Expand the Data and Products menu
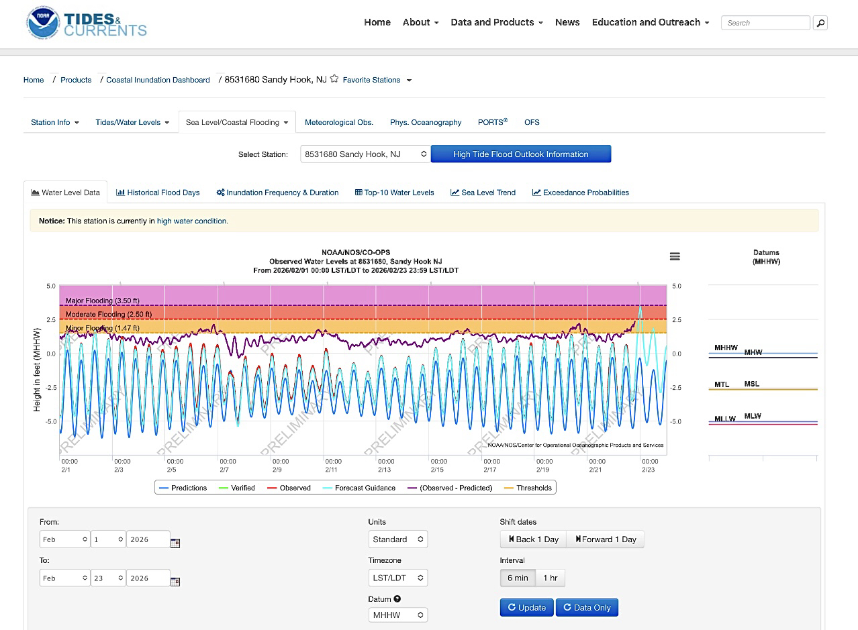The width and height of the screenshot is (858, 630). pos(496,22)
